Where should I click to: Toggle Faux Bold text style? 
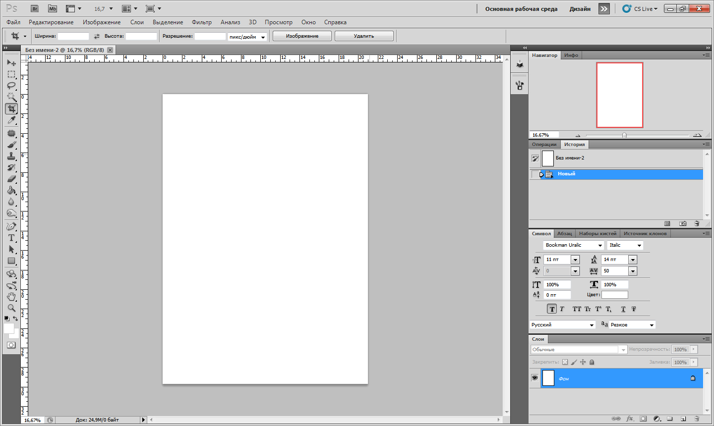click(552, 309)
